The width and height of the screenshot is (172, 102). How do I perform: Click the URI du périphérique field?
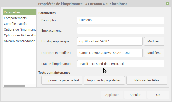(110, 41)
